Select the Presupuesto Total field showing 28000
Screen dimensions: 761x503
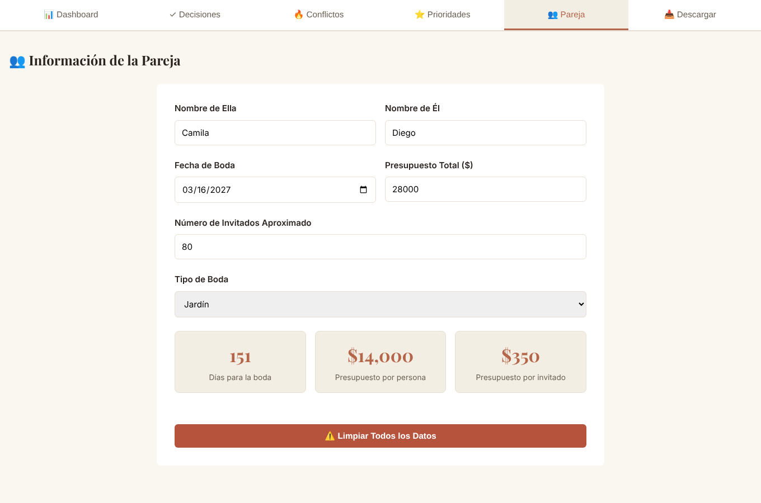coord(486,189)
